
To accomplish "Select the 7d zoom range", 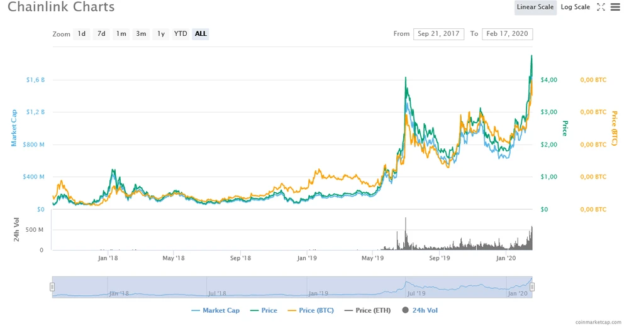I will (x=101, y=34).
